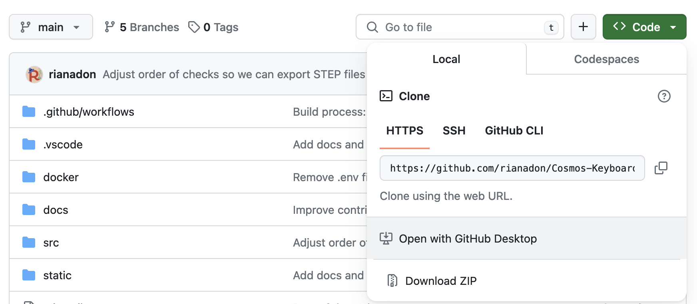Click the folder icon beside static

click(29, 275)
